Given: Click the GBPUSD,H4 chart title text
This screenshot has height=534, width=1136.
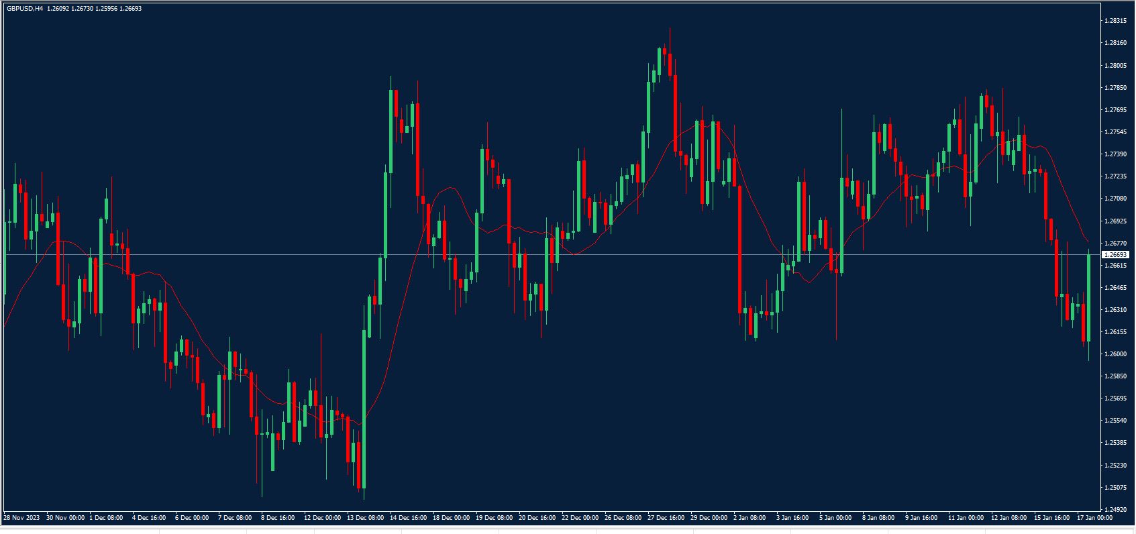Looking at the screenshot, I should [25, 9].
